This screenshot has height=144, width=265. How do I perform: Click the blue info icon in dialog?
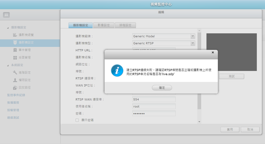(117, 70)
